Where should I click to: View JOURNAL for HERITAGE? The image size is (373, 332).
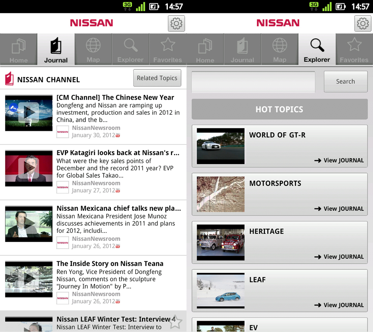point(339,257)
